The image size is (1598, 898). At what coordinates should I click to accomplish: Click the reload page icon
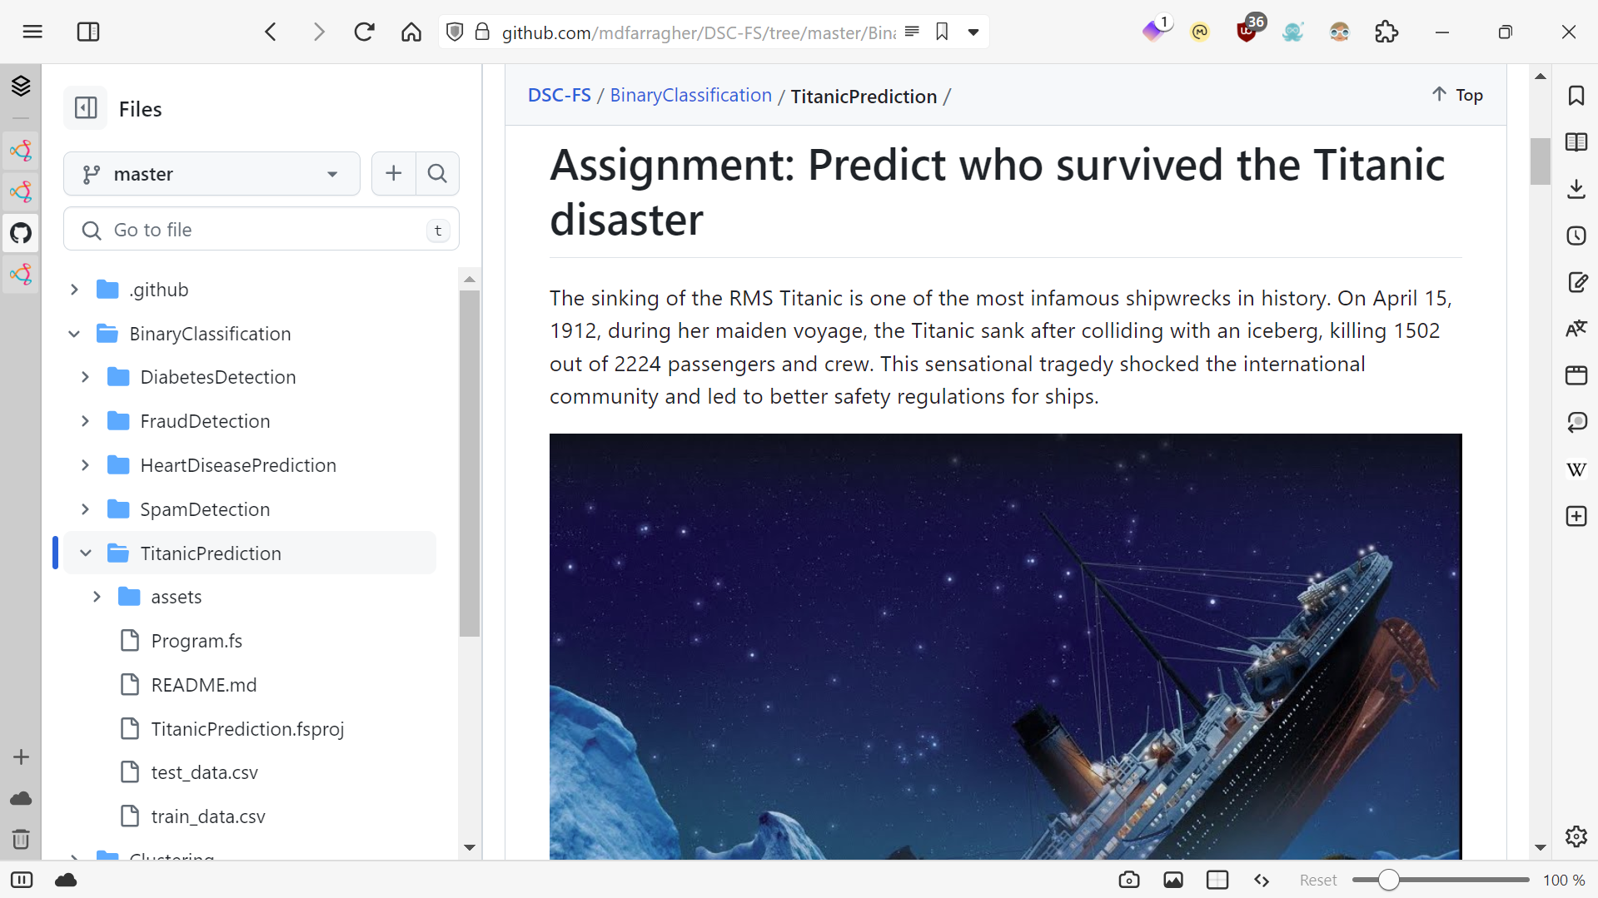point(364,32)
